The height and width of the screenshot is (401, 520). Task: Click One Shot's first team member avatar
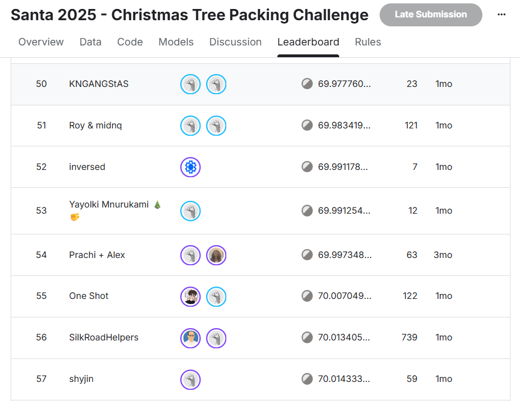click(x=190, y=296)
